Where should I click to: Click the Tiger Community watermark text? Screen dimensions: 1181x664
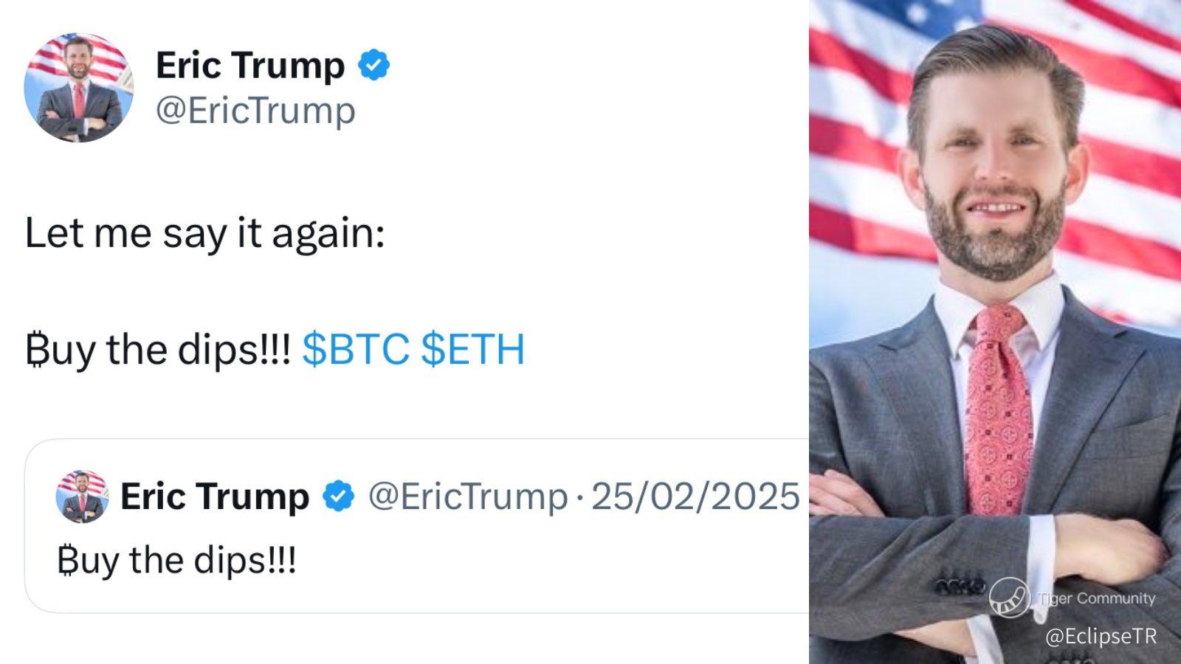pos(1097,598)
